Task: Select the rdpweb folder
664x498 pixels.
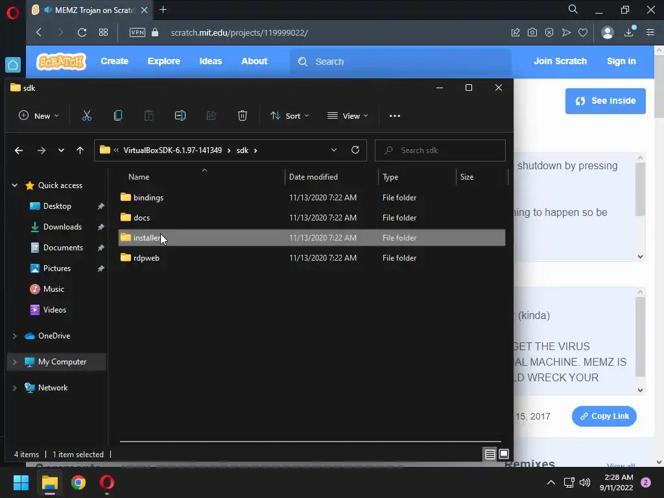Action: coord(312,258)
